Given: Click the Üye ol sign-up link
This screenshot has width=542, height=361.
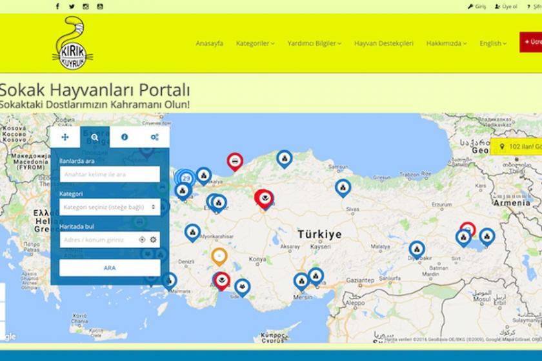Looking at the screenshot, I should [506, 6].
